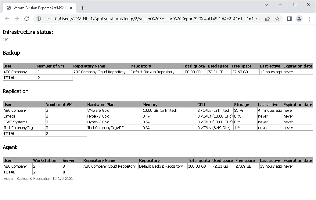Click 27.69 GB free space in Backup table
This screenshot has width=316, height=200.
(x=240, y=72)
